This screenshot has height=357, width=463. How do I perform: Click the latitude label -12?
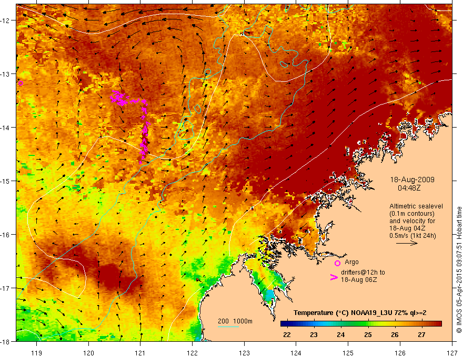click(5, 20)
